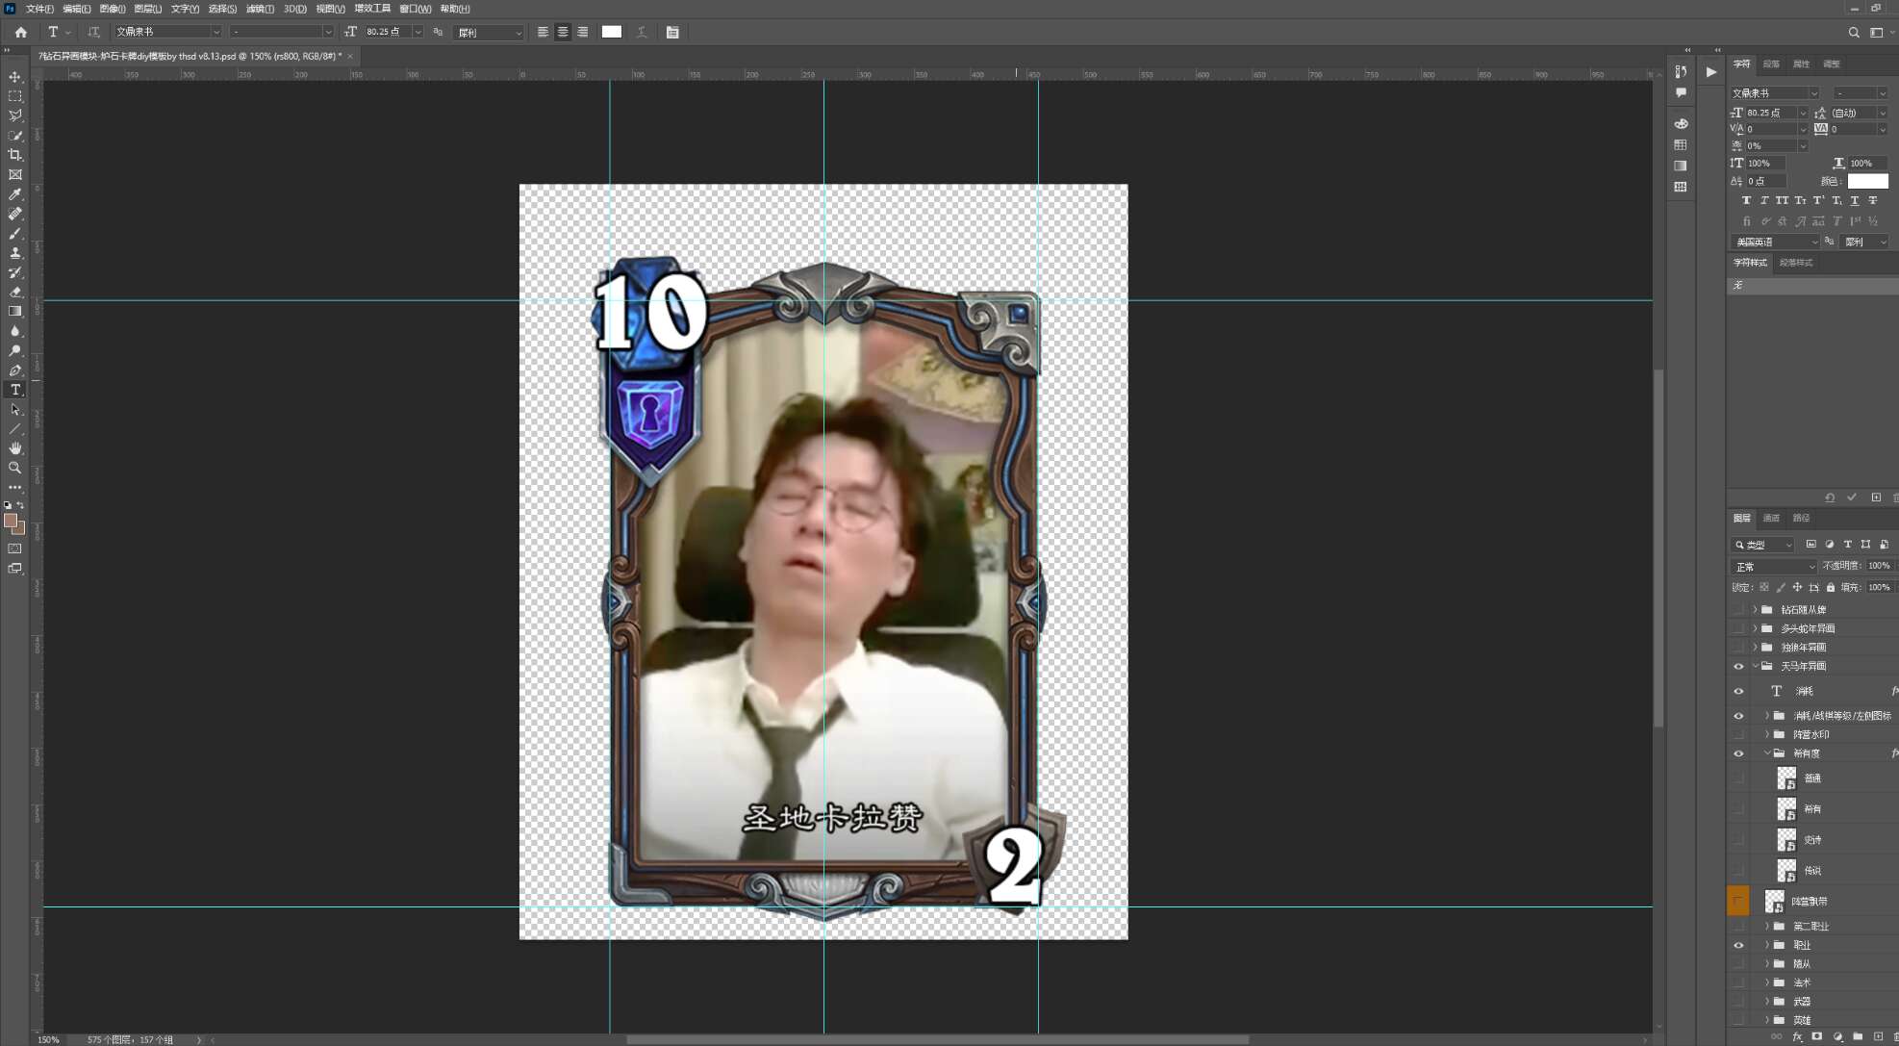Show the 传说 layer

point(1738,870)
